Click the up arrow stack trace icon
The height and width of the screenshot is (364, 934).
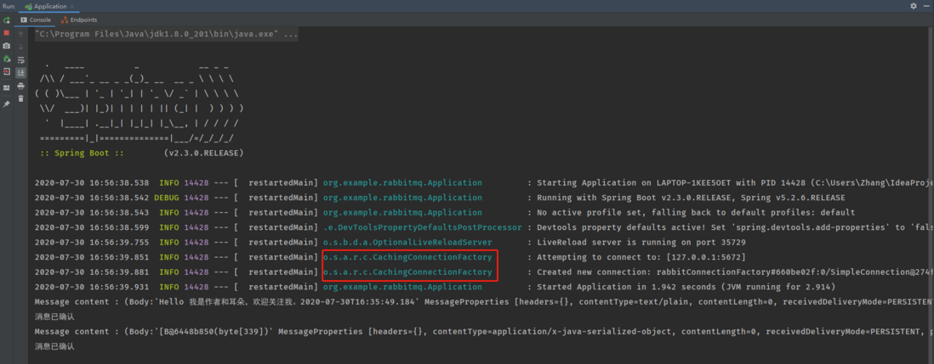click(21, 34)
